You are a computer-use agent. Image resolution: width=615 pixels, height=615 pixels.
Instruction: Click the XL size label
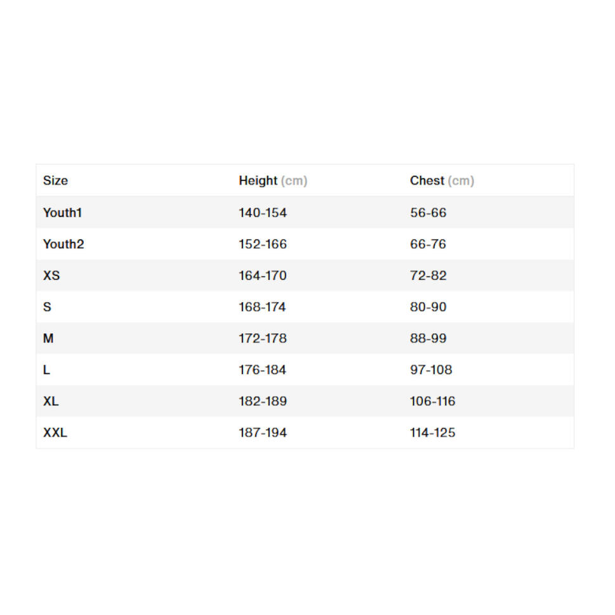pos(51,401)
